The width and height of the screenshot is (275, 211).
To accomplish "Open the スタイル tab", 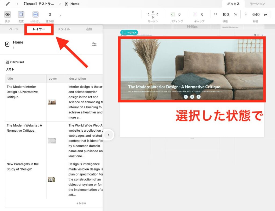I will pyautogui.click(x=64, y=29).
